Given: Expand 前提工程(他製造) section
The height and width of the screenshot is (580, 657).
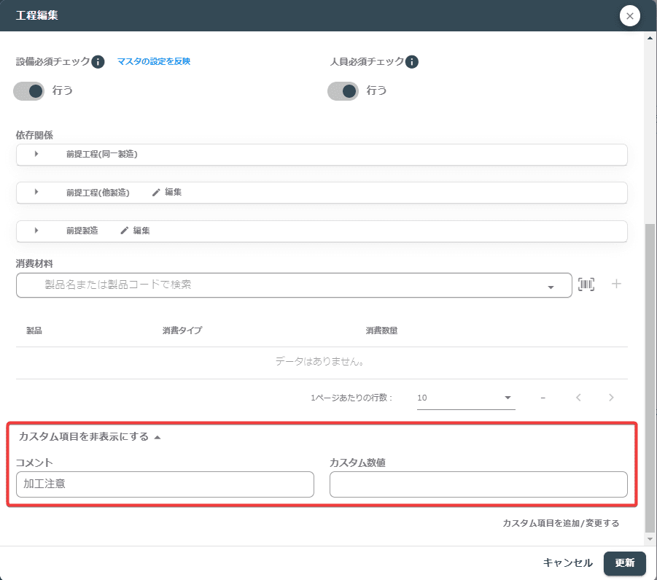Looking at the screenshot, I should point(36,192).
